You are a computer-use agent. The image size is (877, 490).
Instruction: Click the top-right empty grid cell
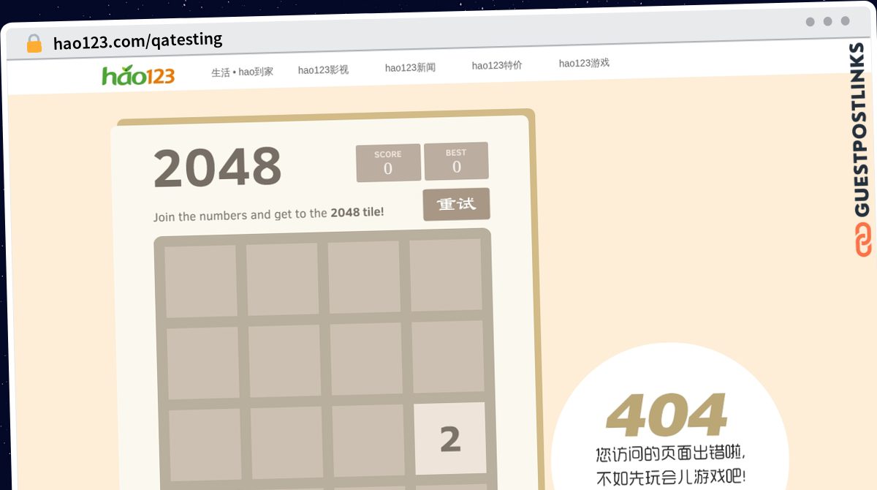tap(445, 275)
